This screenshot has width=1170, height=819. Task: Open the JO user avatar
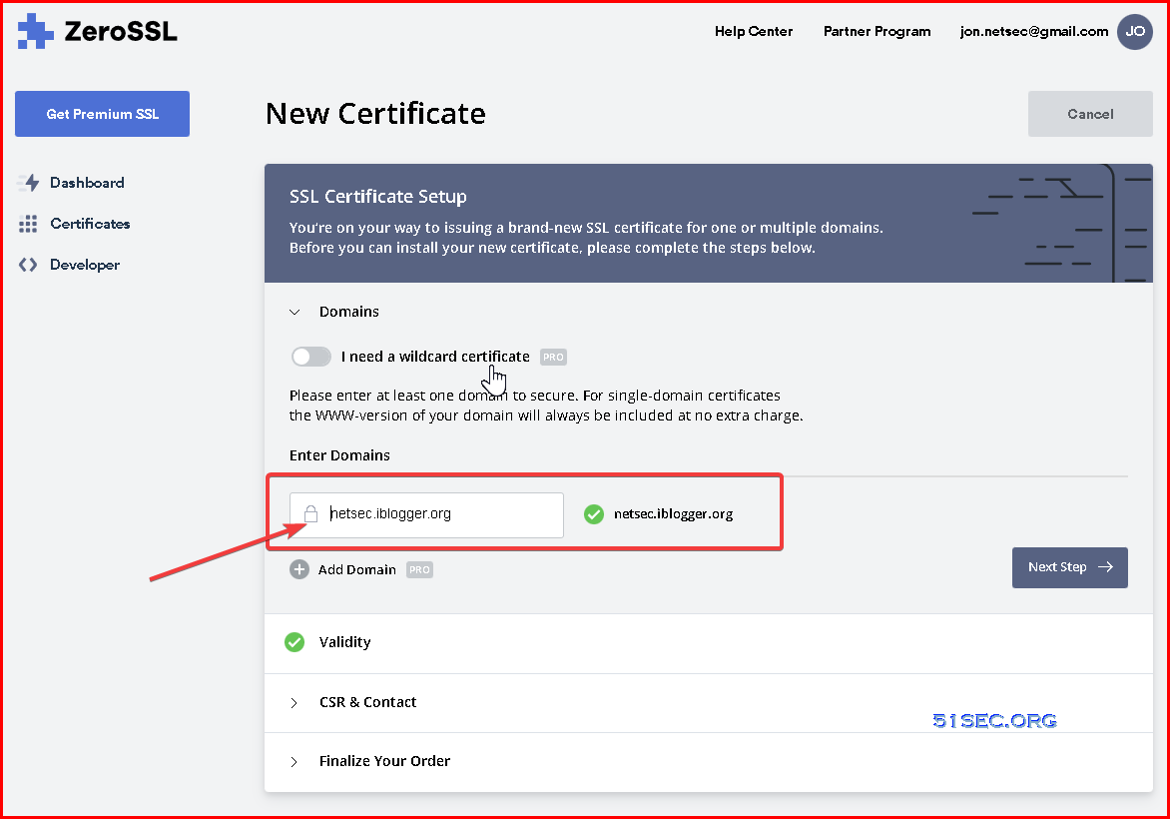1134,31
